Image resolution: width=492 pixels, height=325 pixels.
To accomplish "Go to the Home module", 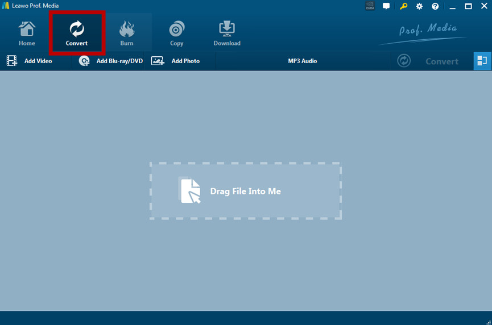I will [x=27, y=33].
